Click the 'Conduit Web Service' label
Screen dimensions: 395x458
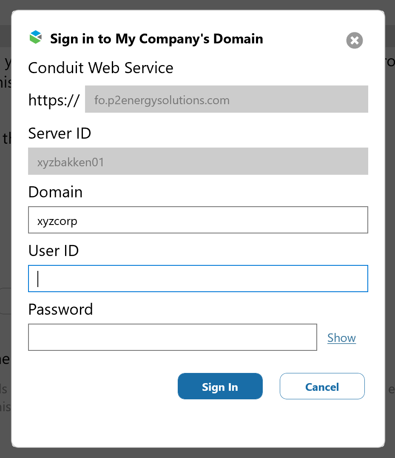pos(101,68)
